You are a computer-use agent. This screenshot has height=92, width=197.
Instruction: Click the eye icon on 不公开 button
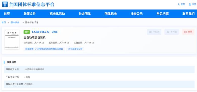[x=150, y=32]
